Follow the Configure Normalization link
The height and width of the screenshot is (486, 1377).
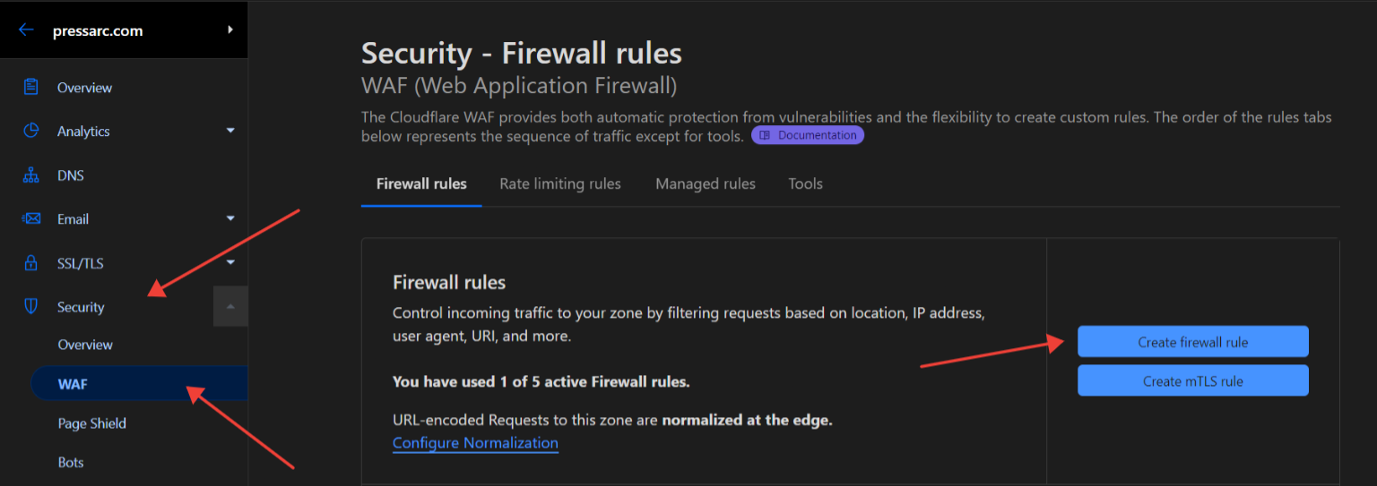coord(475,443)
